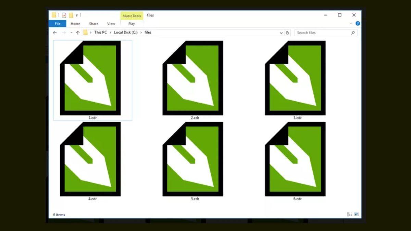411x231 pixels.
Task: Open the address bar history dropdown
Action: [x=281, y=33]
